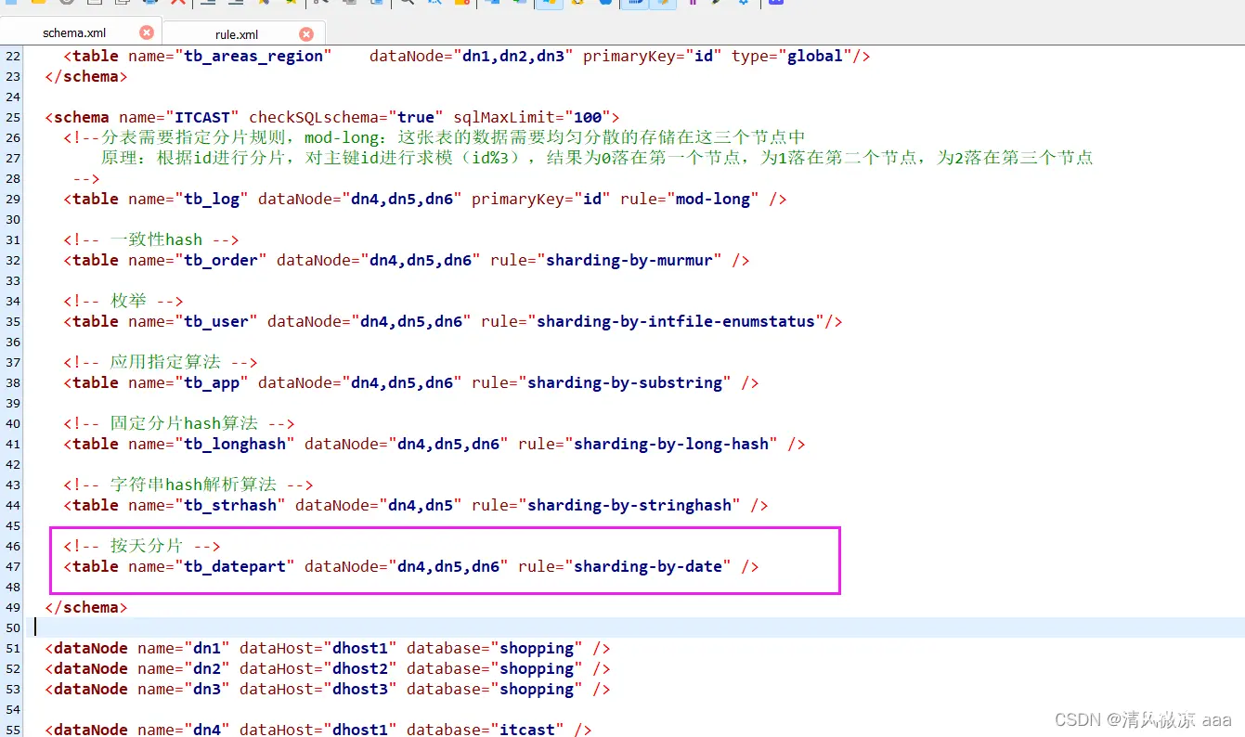Click the "dhost3" dataHost value
1245x737 pixels.
point(360,689)
